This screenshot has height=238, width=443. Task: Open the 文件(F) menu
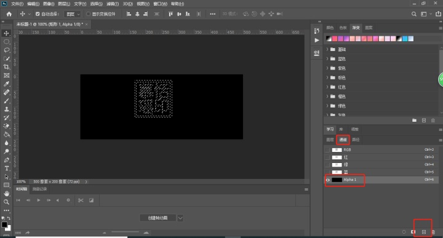point(17,4)
